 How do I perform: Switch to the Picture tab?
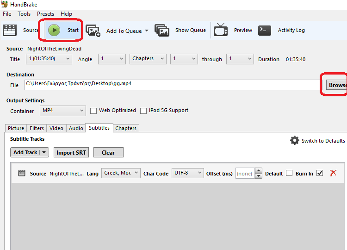pos(16,128)
